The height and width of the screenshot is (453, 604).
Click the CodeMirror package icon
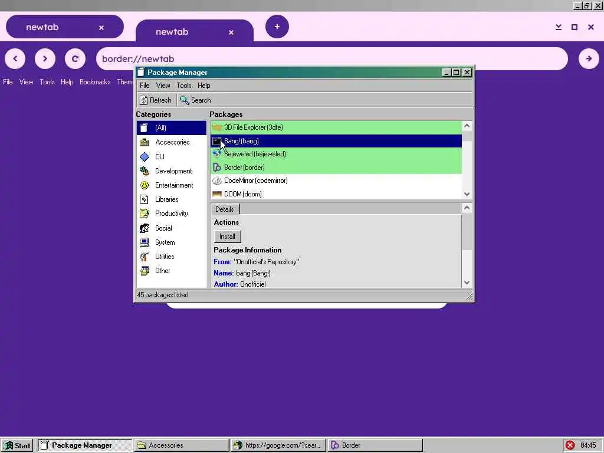tap(217, 180)
